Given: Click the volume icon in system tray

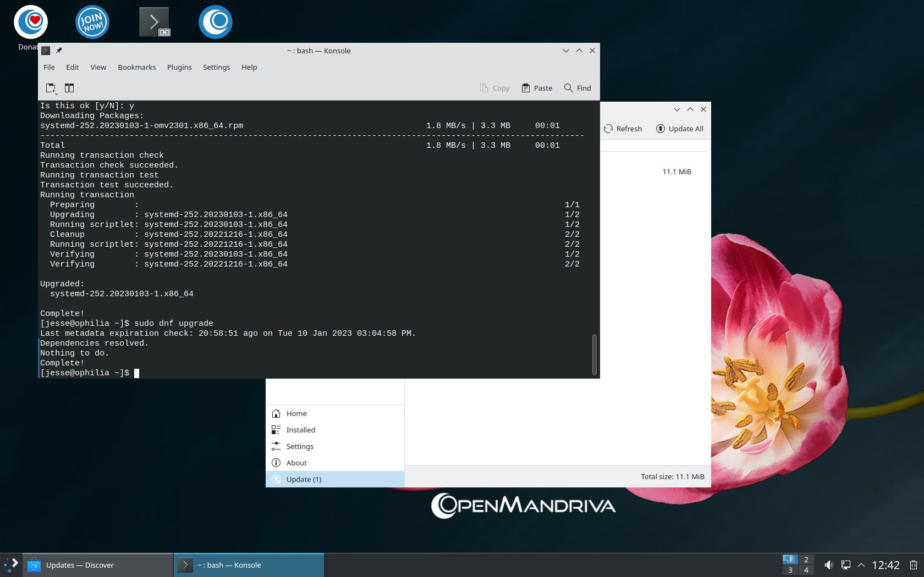Looking at the screenshot, I should 829,565.
